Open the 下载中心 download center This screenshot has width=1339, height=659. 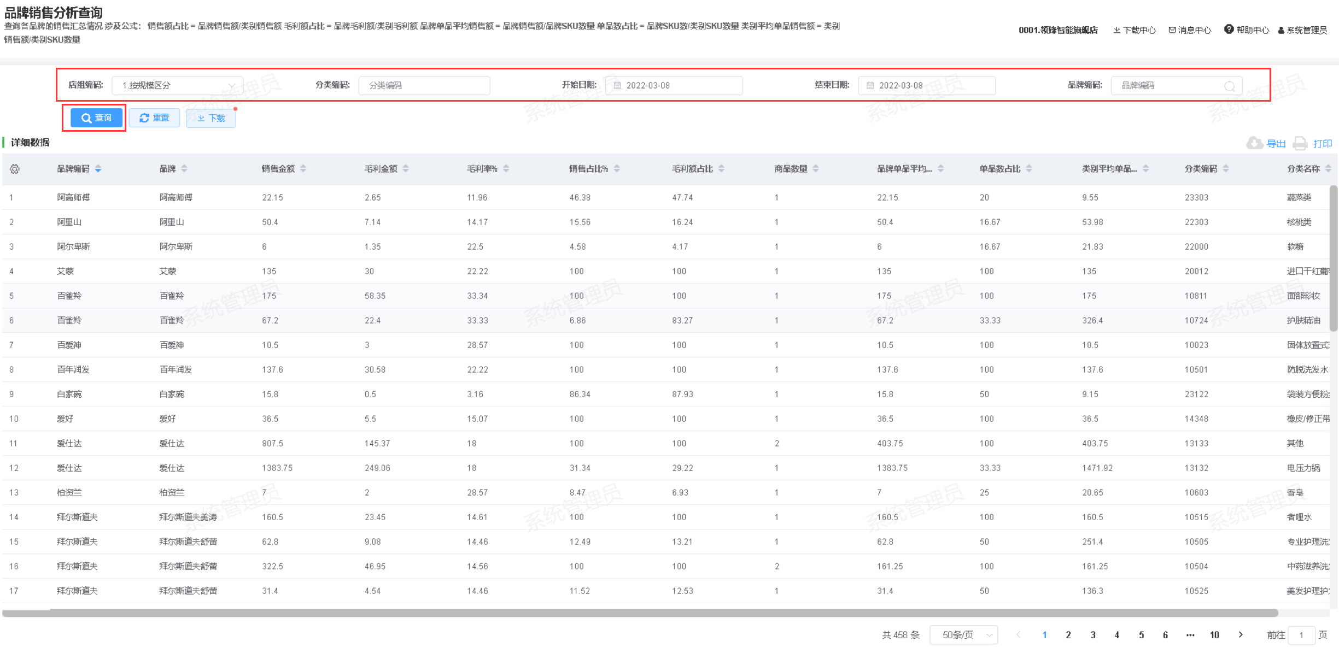coord(1135,30)
